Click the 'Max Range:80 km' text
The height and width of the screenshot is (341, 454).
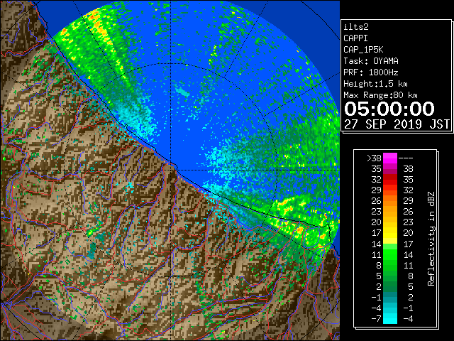pyautogui.click(x=380, y=95)
